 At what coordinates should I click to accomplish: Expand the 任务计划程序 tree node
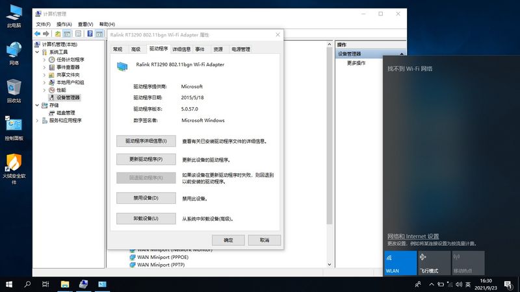tap(44, 60)
